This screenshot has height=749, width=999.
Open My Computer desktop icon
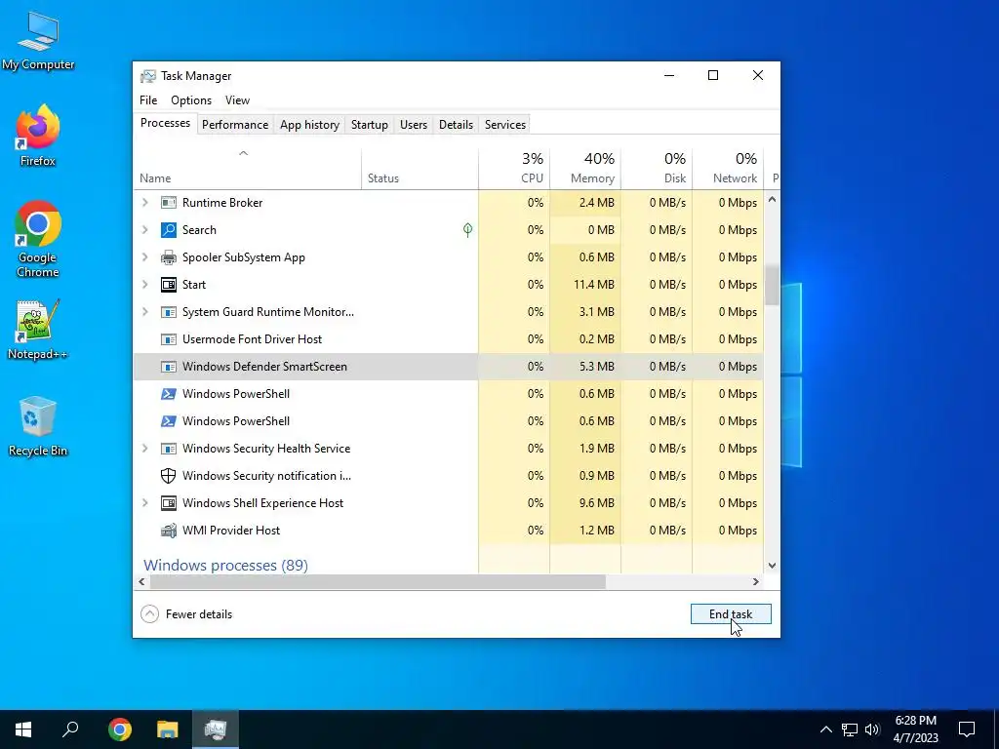[x=38, y=41]
